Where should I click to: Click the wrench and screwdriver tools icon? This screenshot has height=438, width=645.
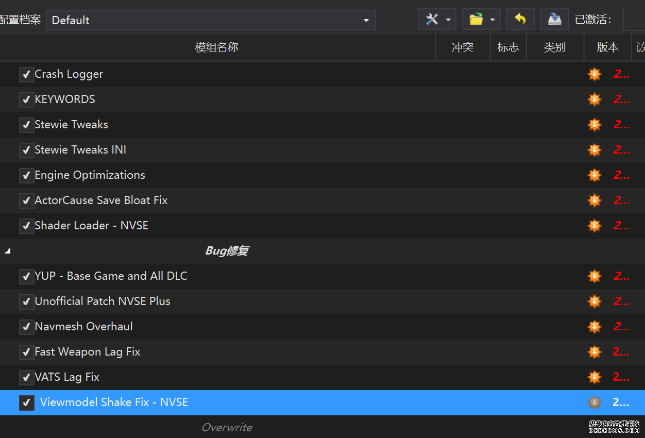coord(432,20)
